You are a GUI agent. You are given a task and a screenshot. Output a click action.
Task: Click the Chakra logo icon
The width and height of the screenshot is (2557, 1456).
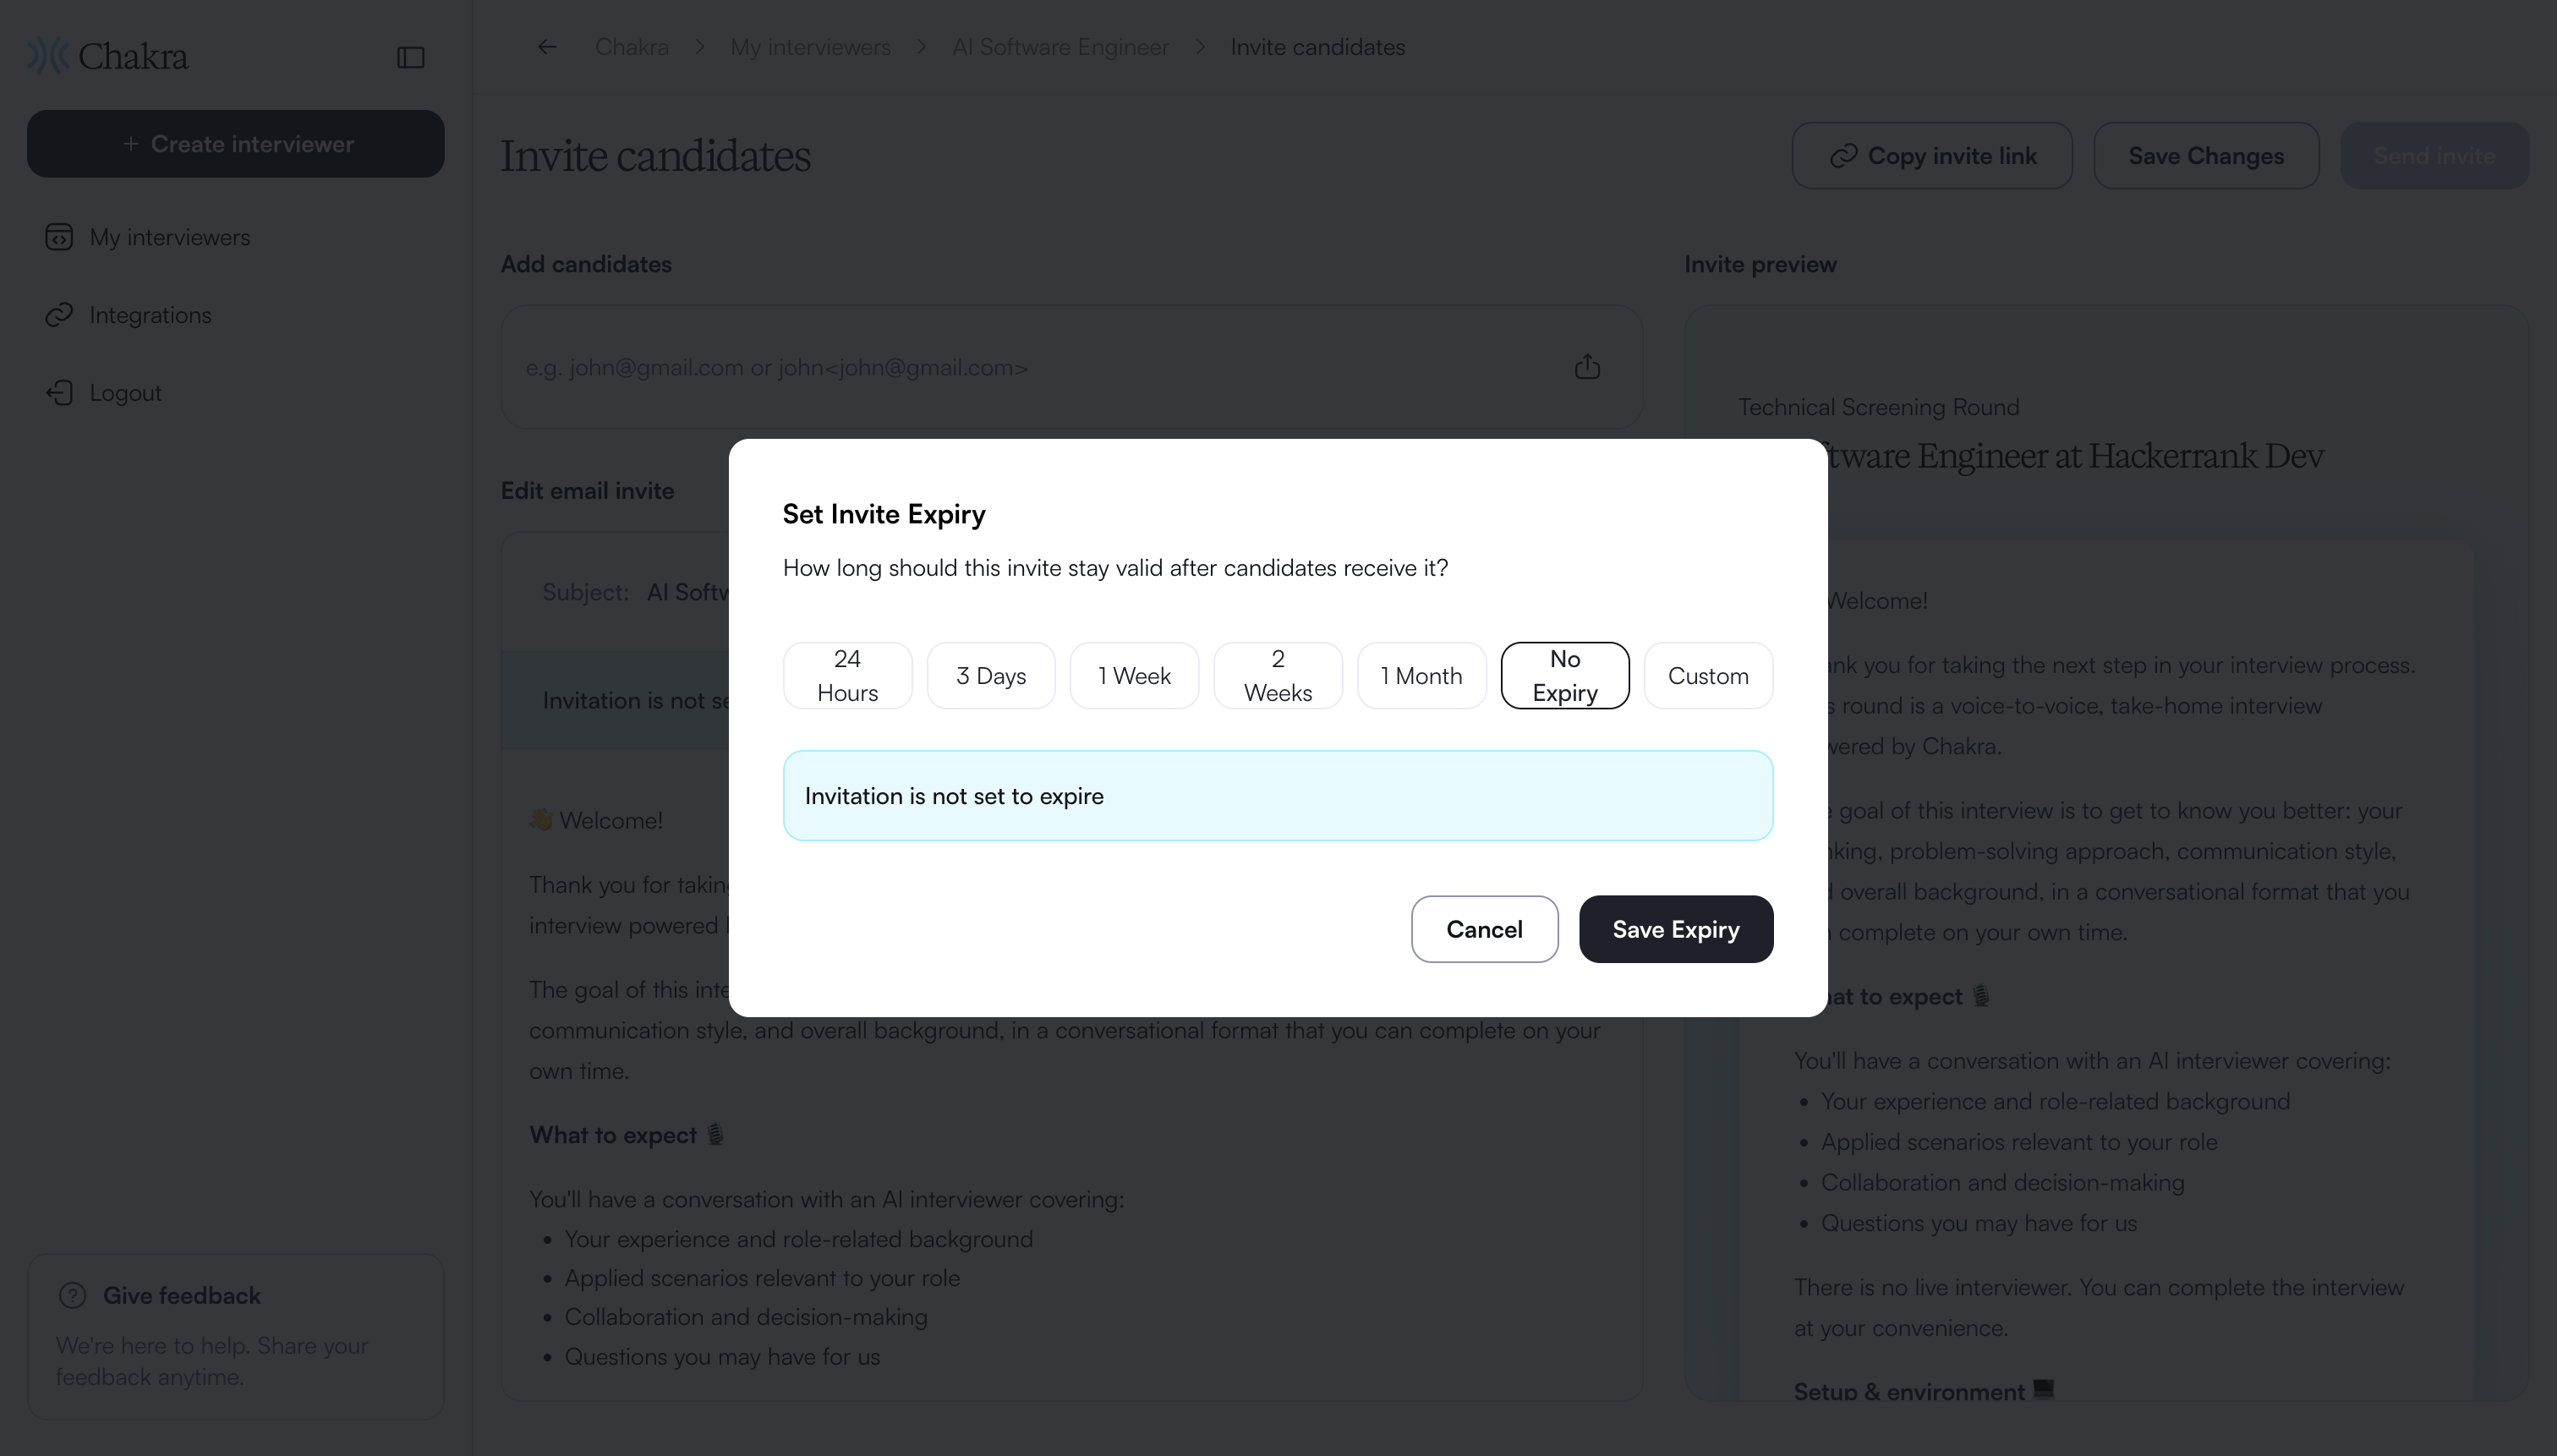pyautogui.click(x=47, y=56)
